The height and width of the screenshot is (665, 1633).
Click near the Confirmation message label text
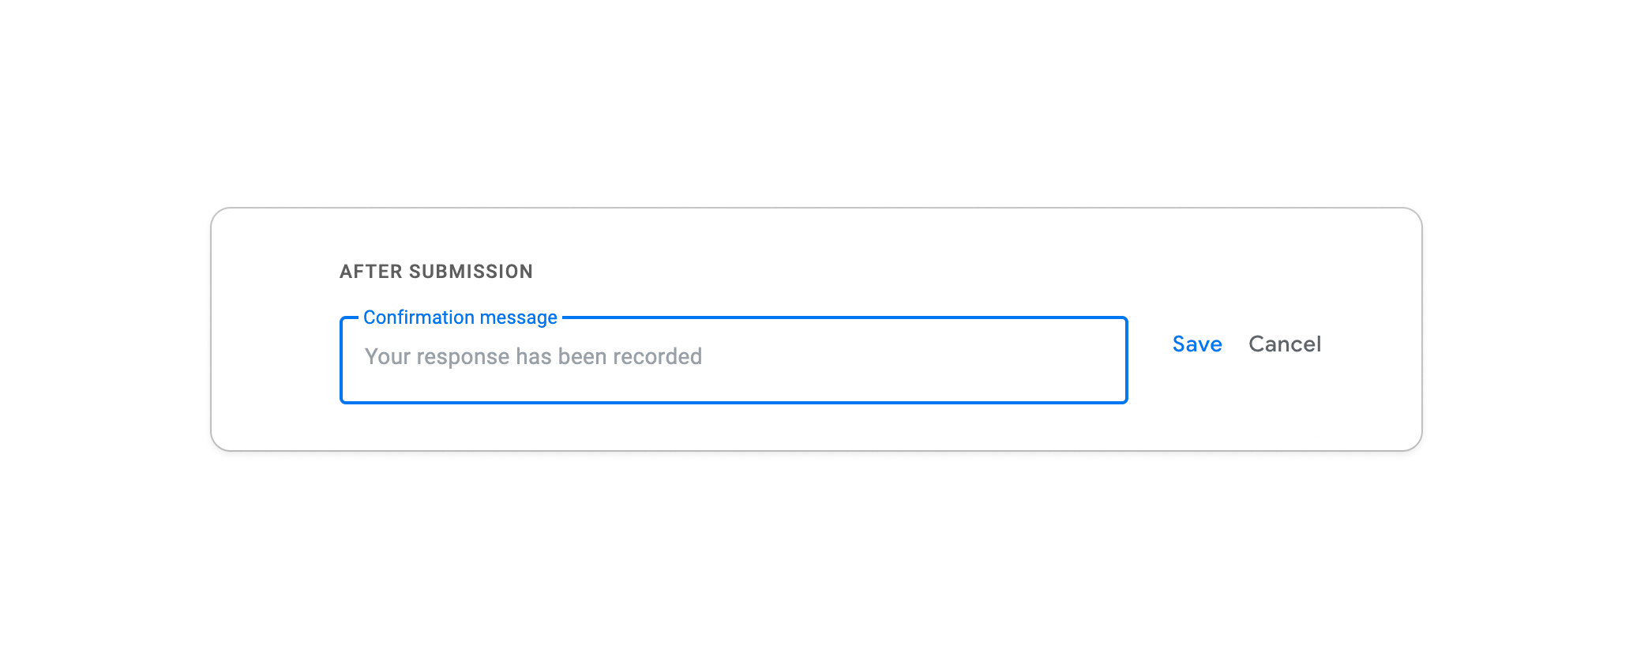point(460,317)
